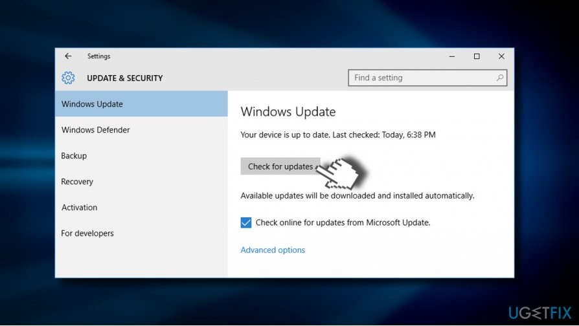Click 'Your device is up to date' status text
This screenshot has width=579, height=326.
point(338,135)
